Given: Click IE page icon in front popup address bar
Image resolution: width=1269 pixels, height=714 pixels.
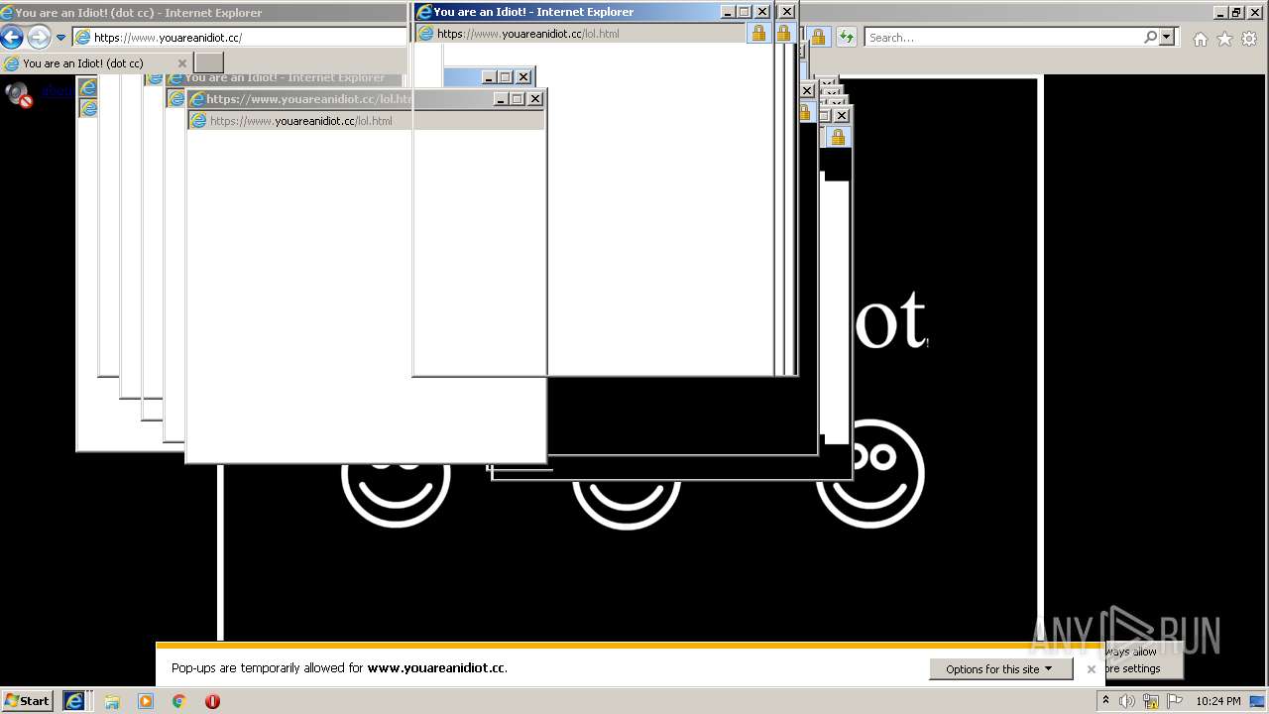Looking at the screenshot, I should [x=198, y=121].
